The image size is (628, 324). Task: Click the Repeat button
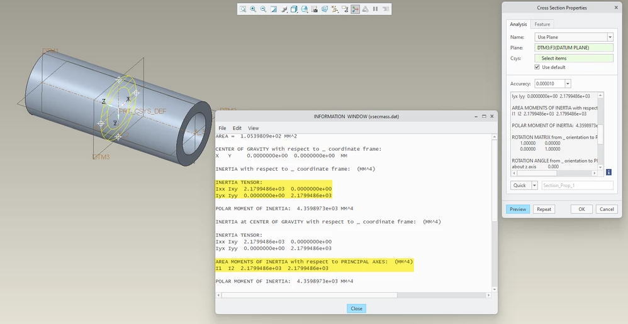[x=544, y=209]
